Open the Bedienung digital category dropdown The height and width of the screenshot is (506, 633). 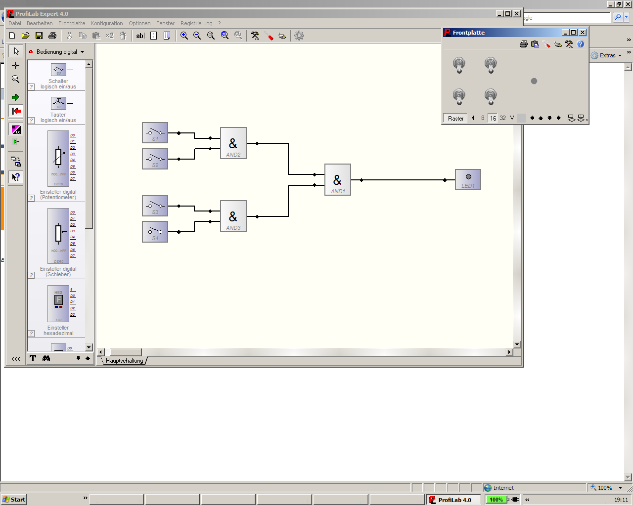pos(57,52)
